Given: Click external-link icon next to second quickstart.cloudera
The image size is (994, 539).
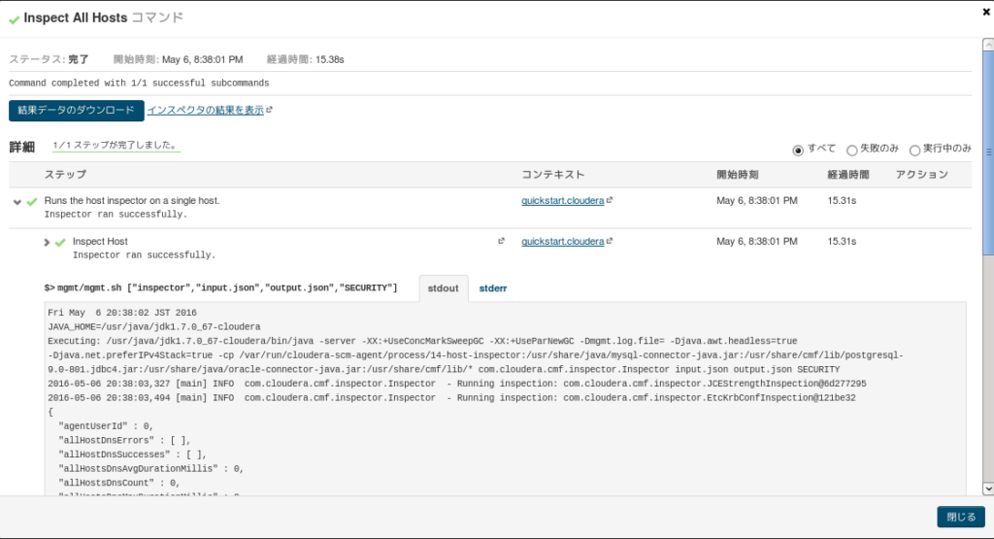Looking at the screenshot, I should click(x=610, y=241).
